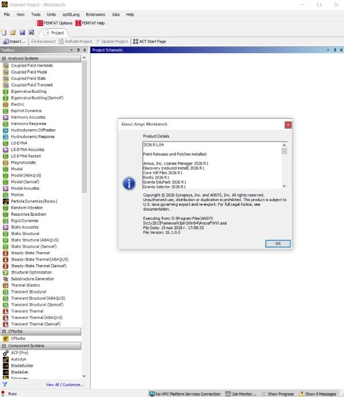Screen dimensions: 344x397
Task: Select the Motion system icon
Action: pyautogui.click(x=6, y=195)
